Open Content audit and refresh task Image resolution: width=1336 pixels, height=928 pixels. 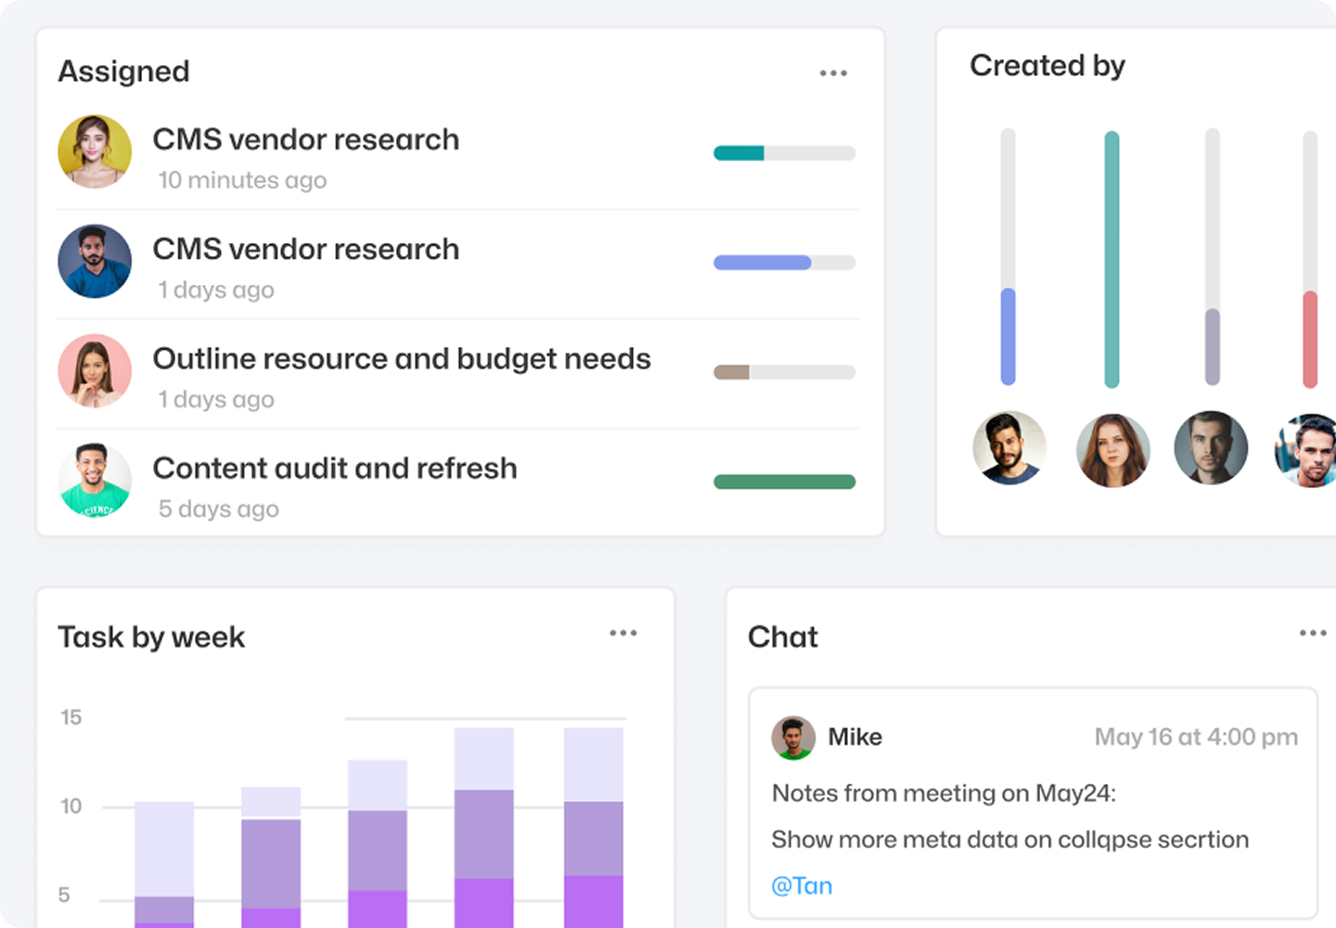click(335, 468)
